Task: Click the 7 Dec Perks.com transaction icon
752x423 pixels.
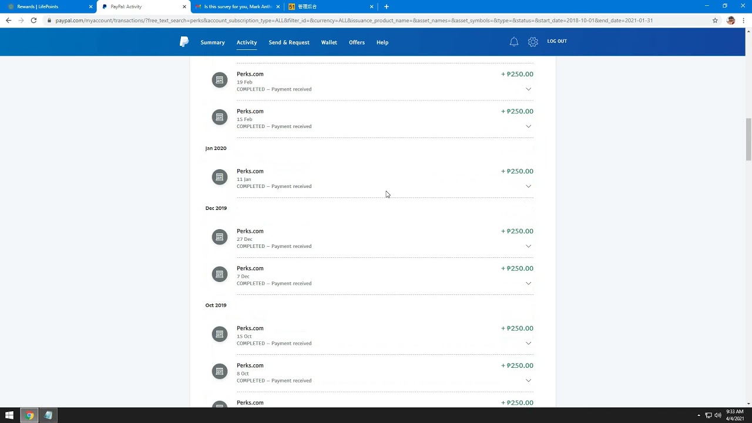Action: [x=220, y=274]
